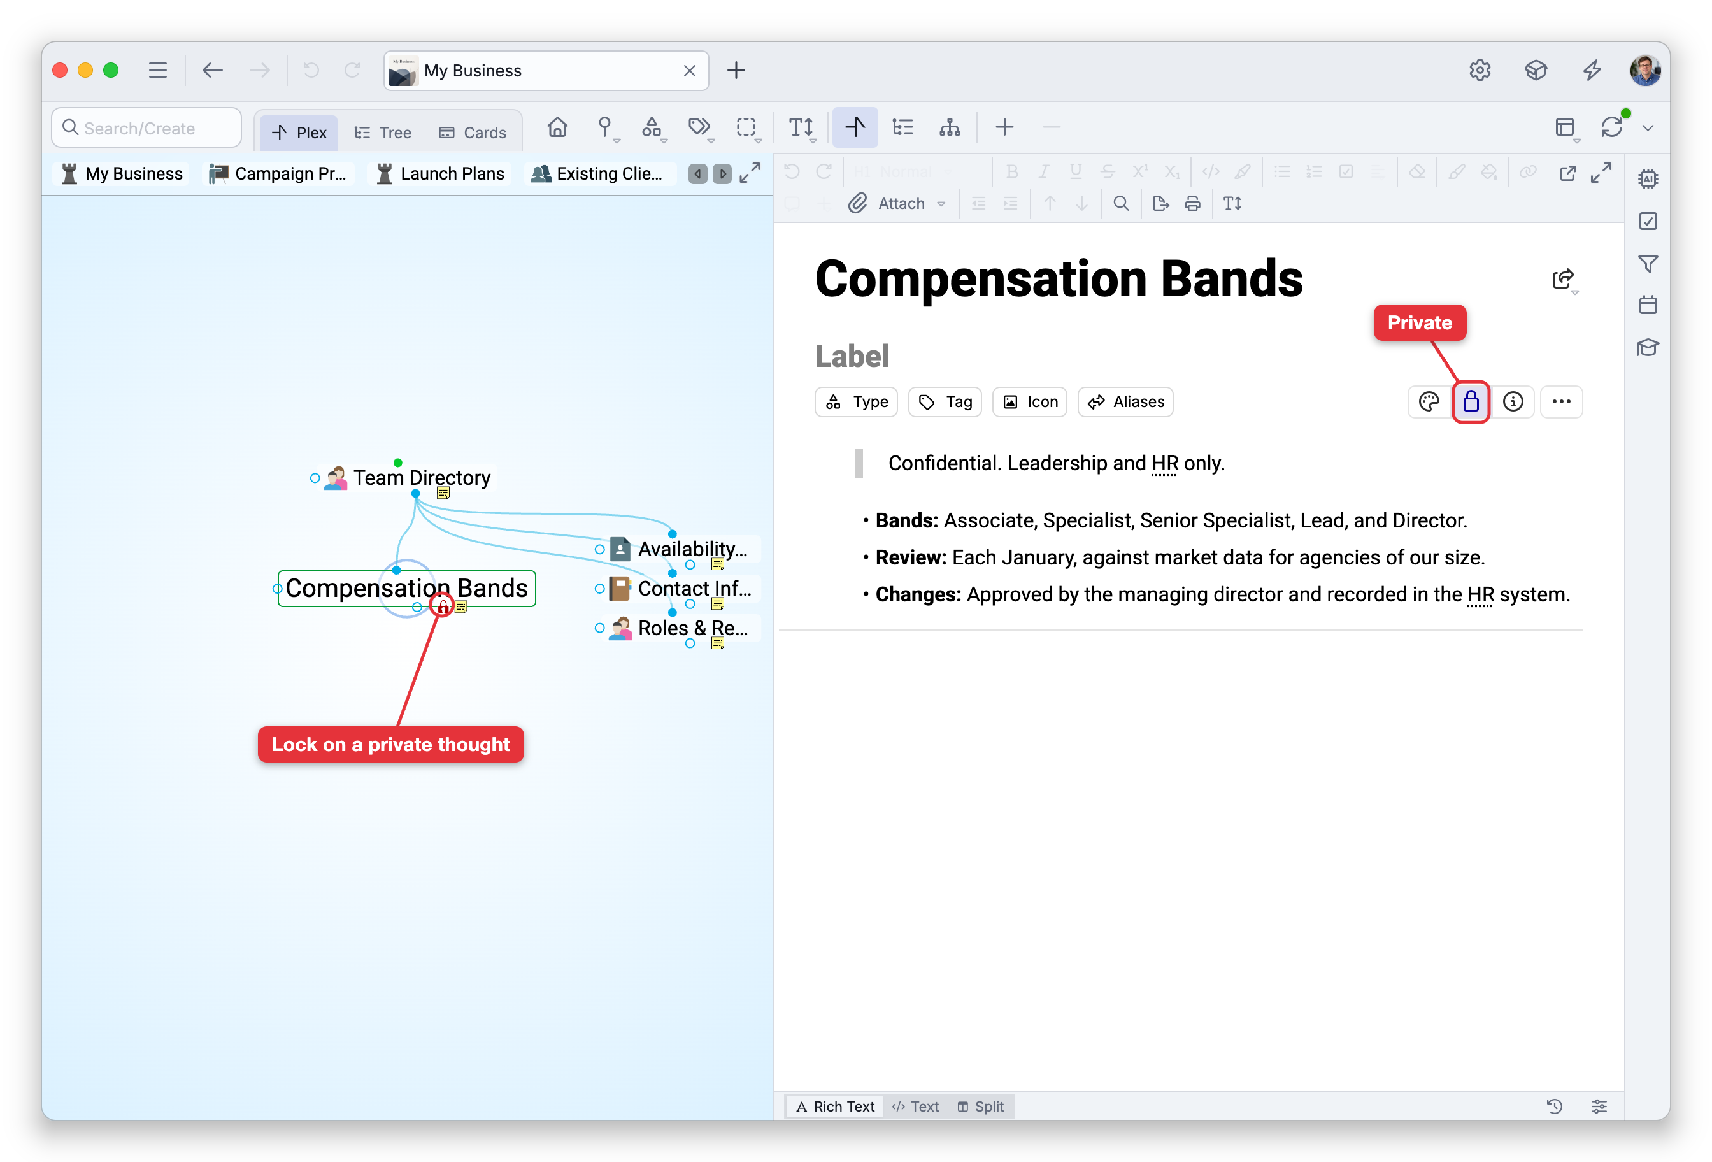Open the checklist sidebar panel
Screen dimensions: 1712x1162
pos(1648,221)
